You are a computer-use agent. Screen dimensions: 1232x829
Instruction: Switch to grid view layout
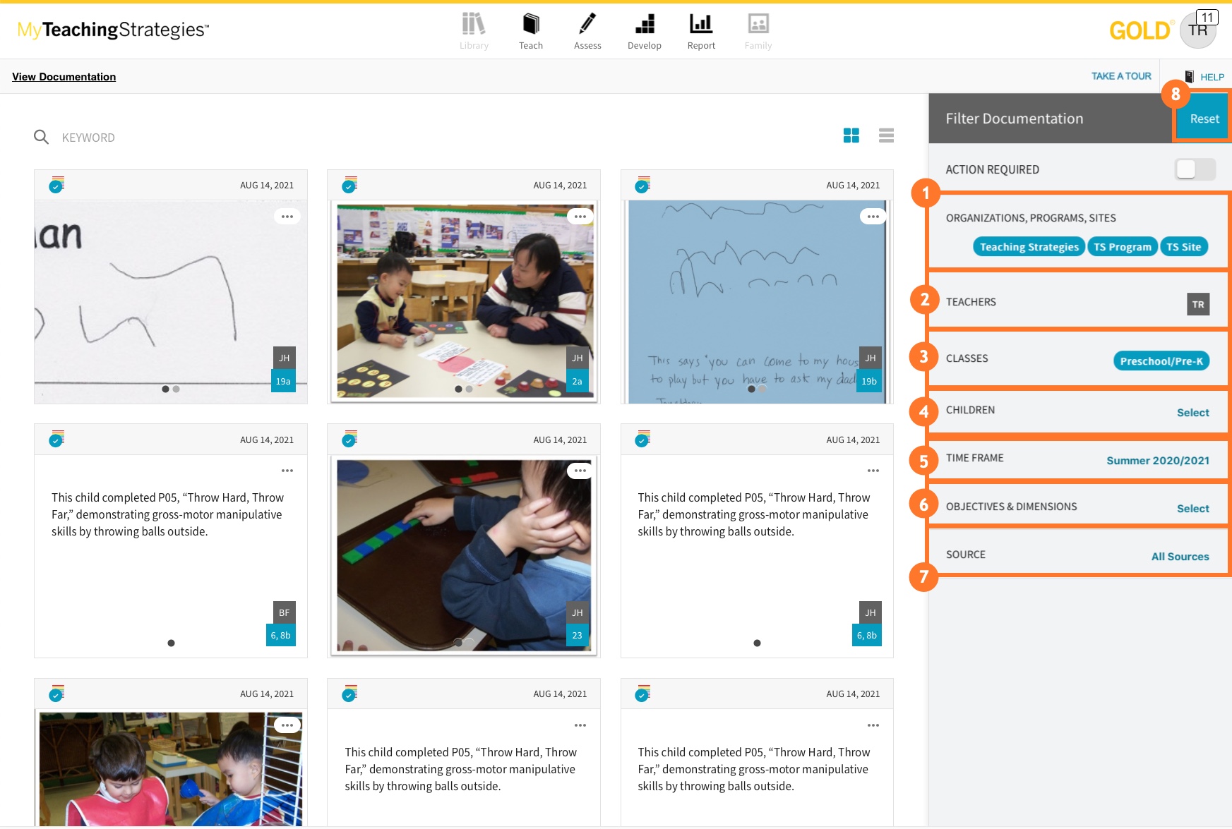(851, 135)
